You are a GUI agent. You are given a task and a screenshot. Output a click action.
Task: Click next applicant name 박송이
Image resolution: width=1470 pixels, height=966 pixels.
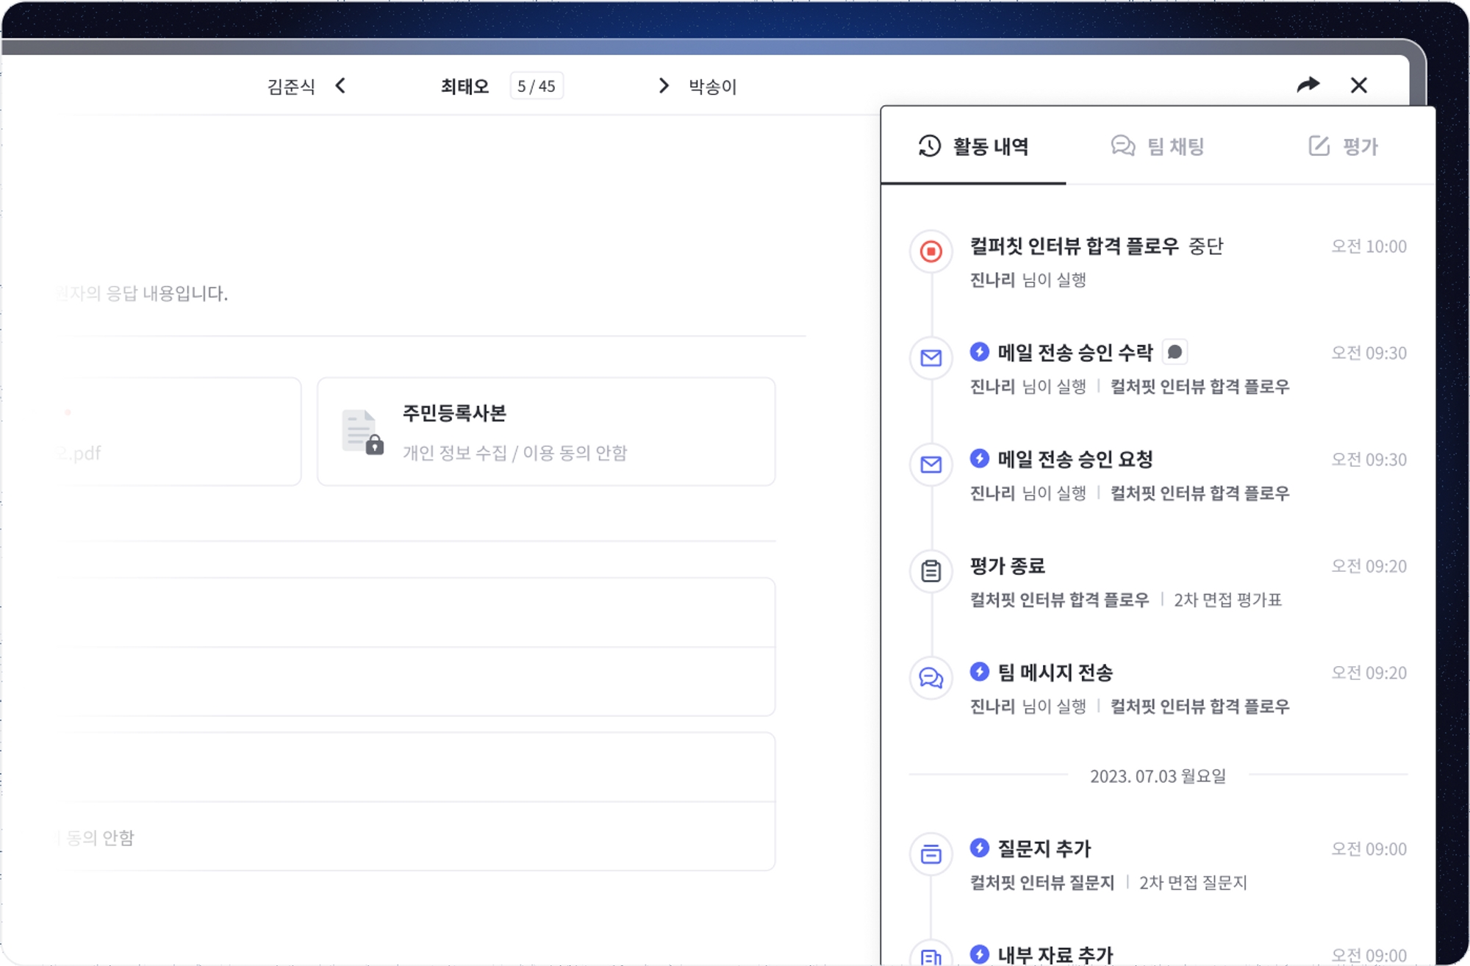[712, 87]
